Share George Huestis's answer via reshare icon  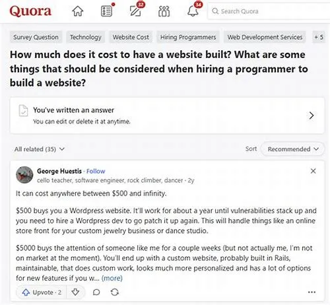pyautogui.click(x=115, y=292)
